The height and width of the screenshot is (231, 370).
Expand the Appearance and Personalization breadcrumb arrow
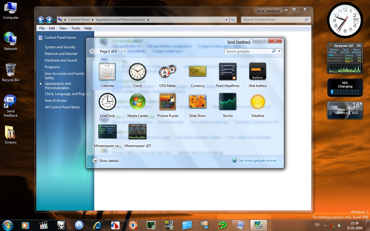(x=148, y=20)
